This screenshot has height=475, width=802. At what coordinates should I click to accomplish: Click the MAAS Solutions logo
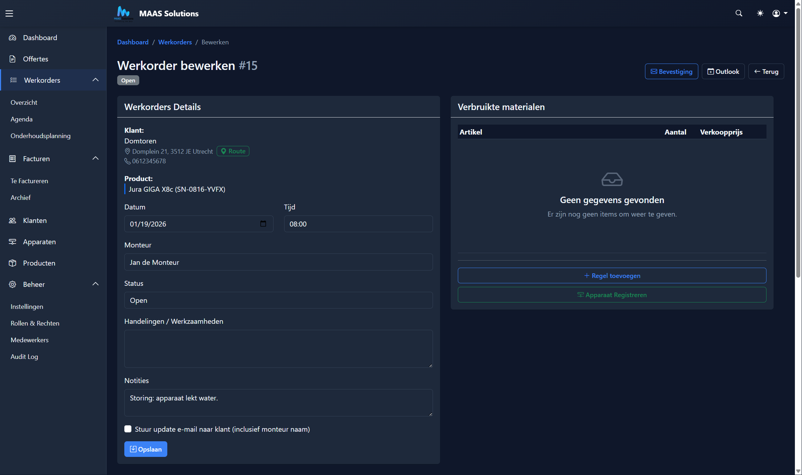point(124,13)
